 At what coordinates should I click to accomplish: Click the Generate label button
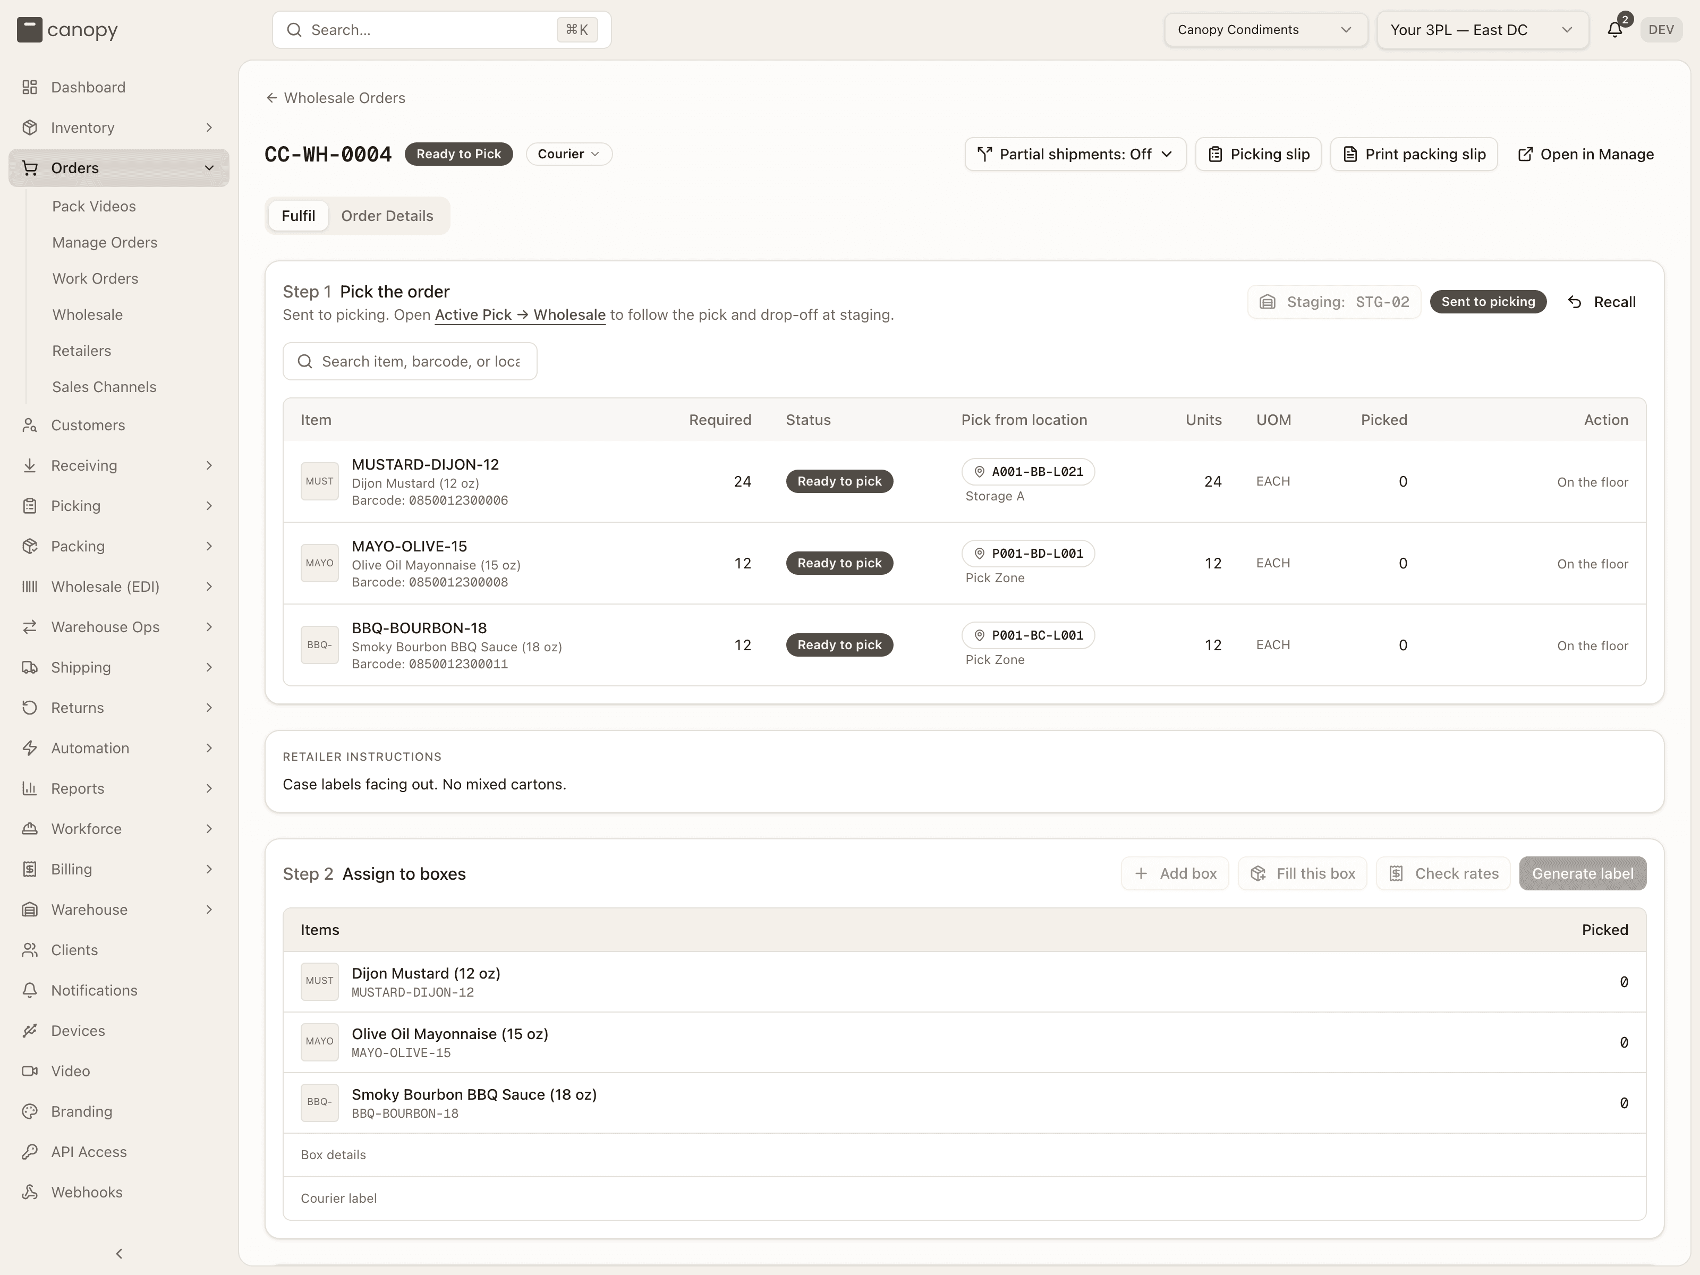(x=1583, y=873)
